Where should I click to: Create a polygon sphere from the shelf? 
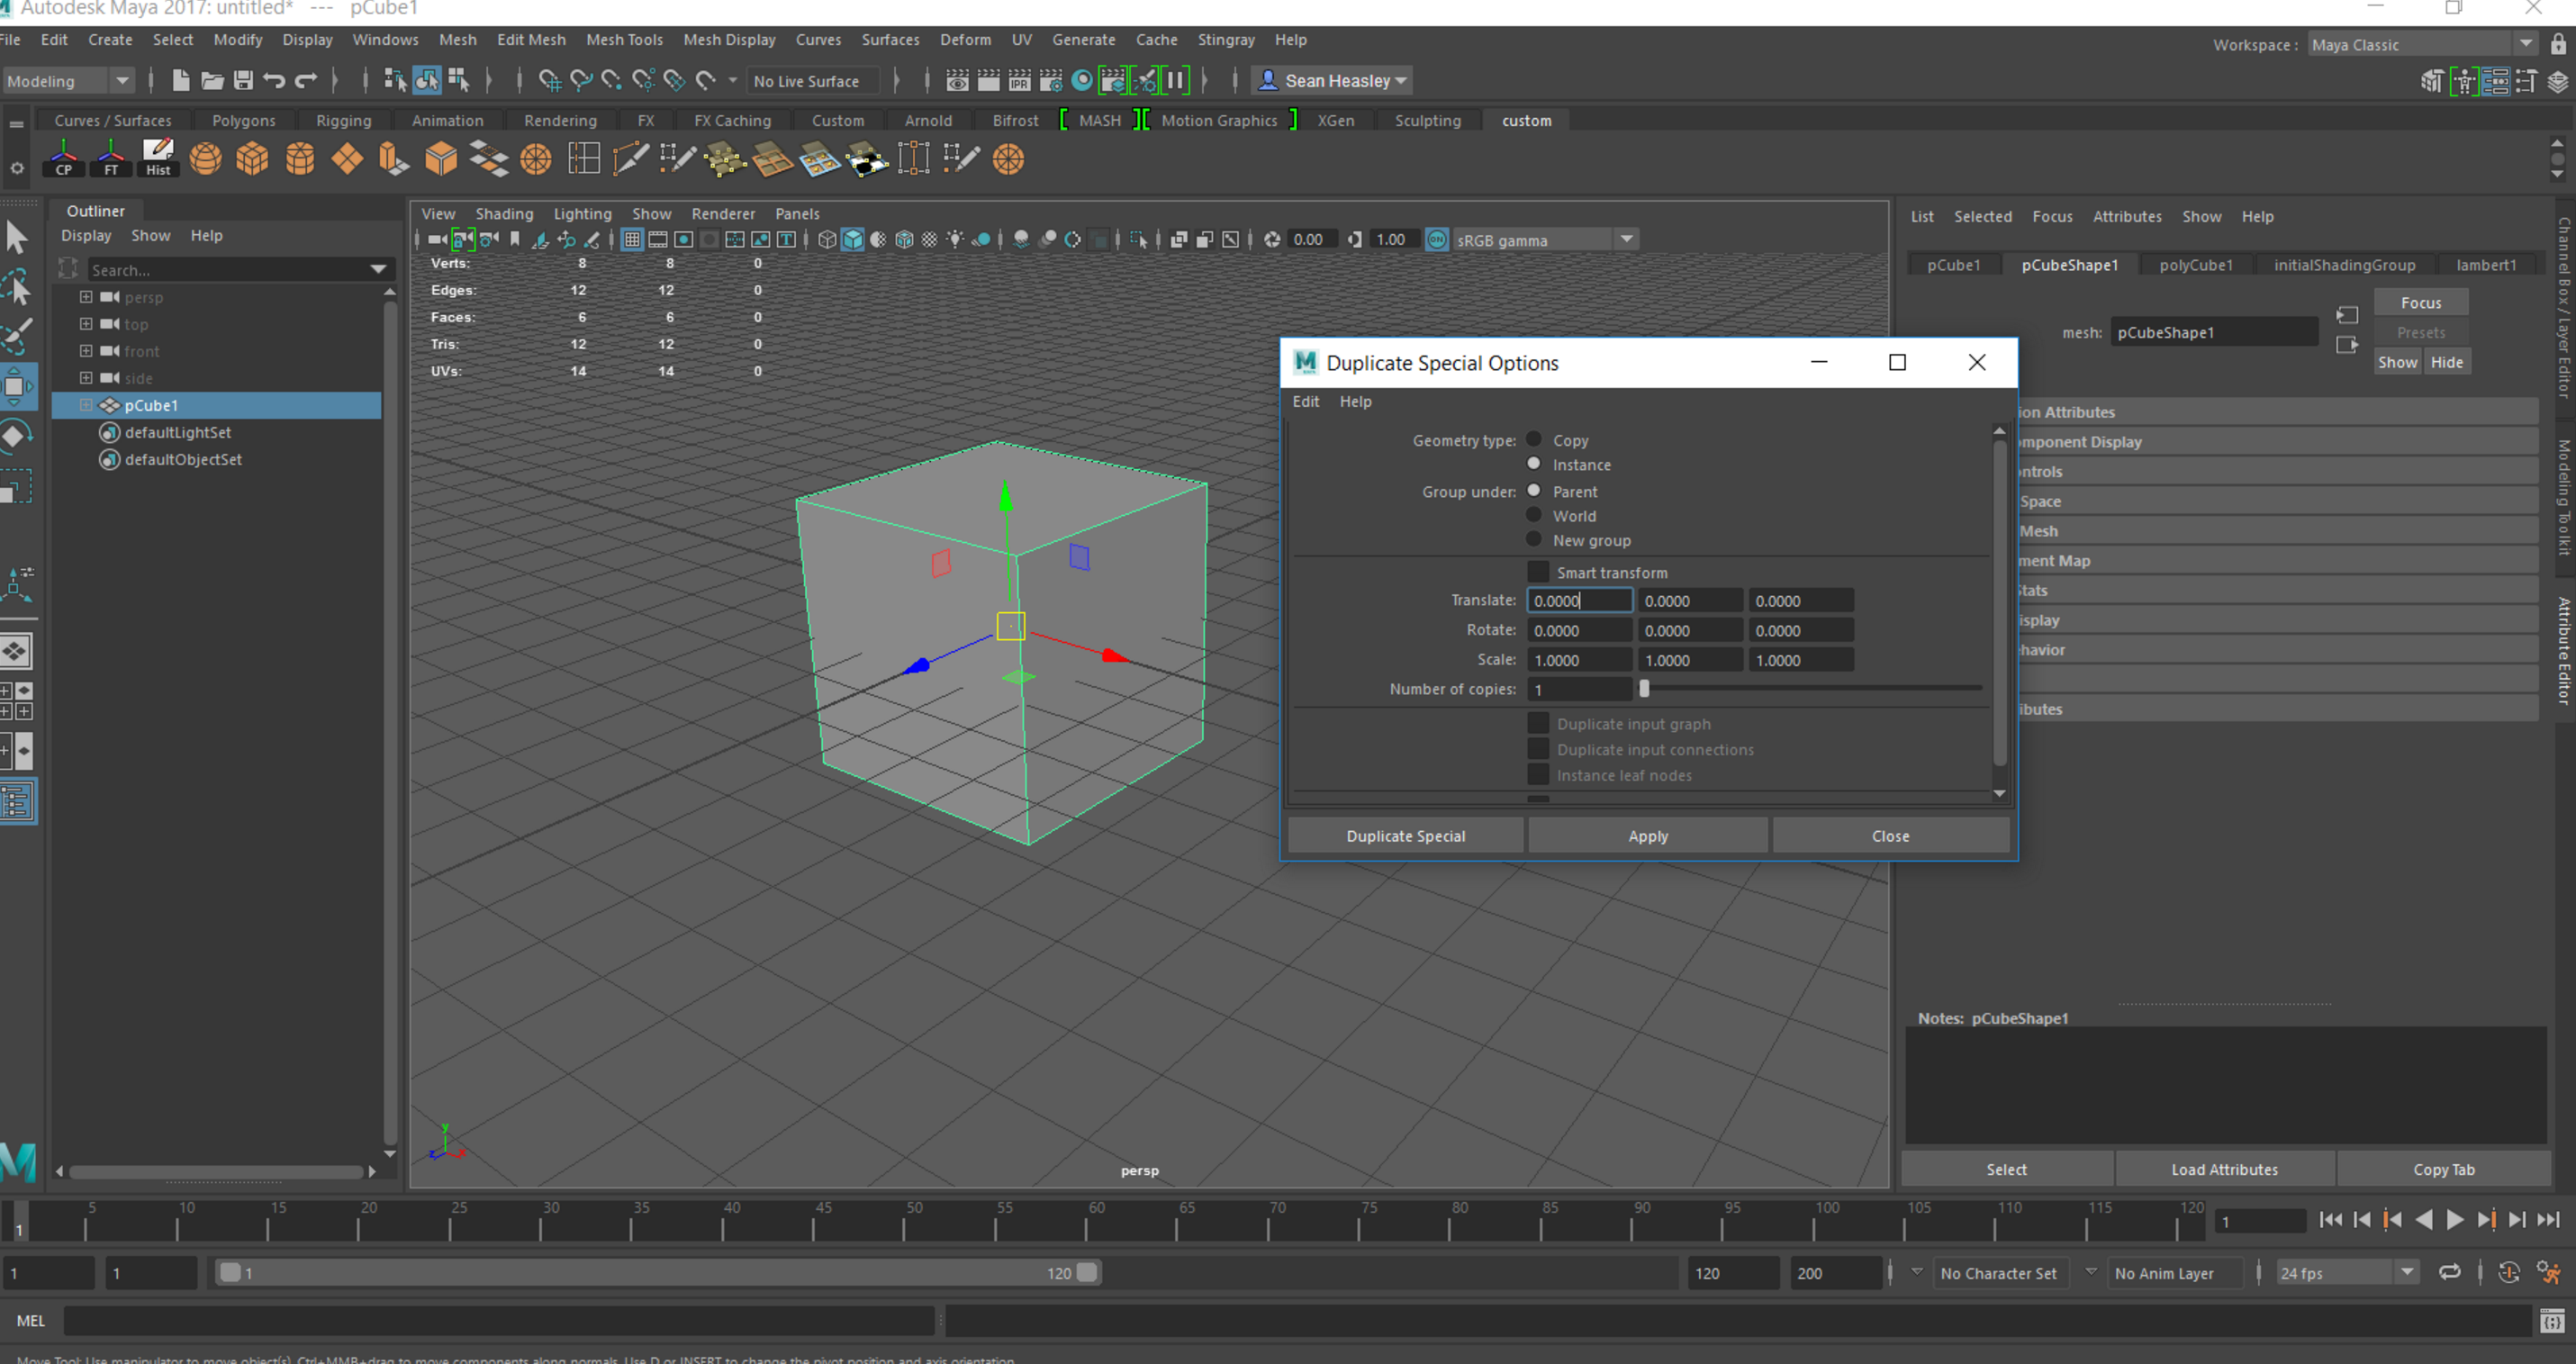tap(204, 159)
